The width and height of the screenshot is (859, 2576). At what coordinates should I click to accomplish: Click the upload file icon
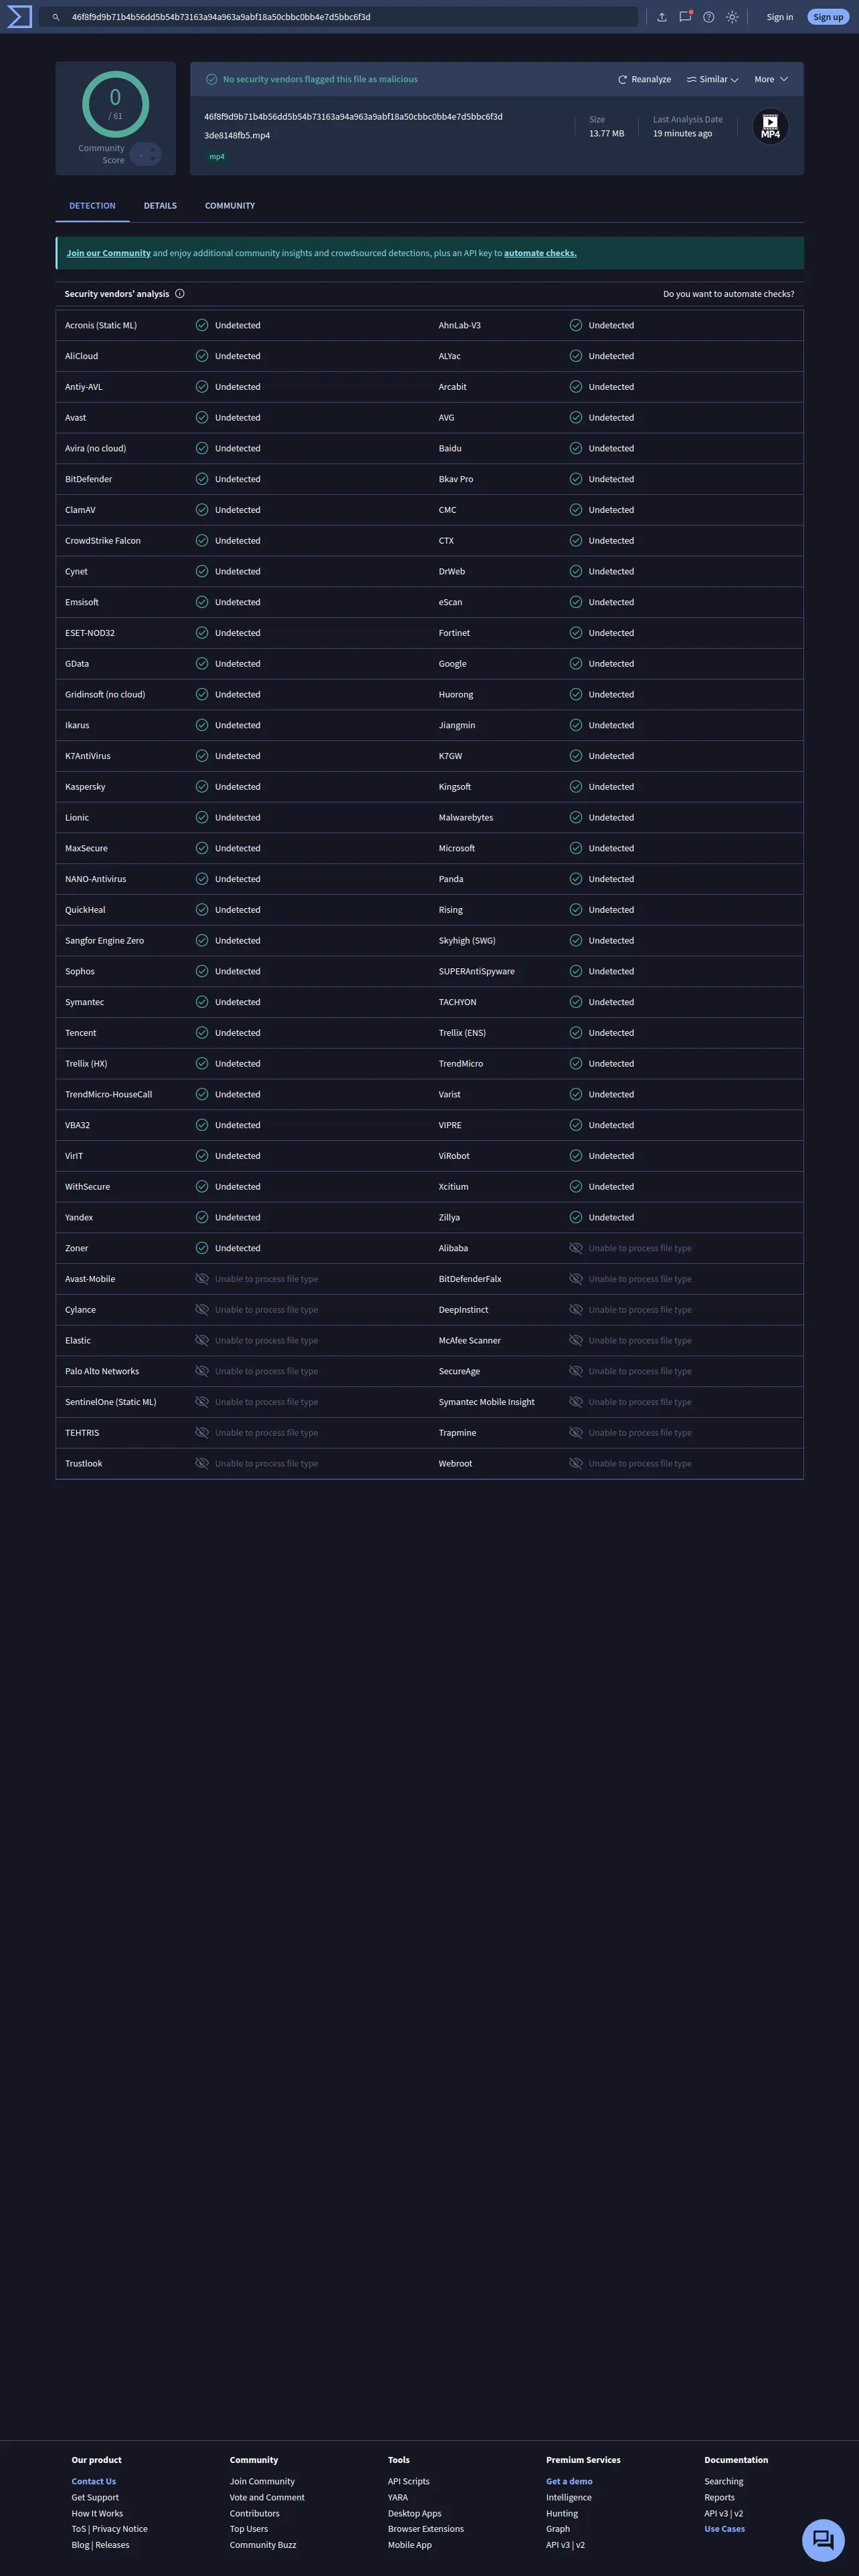pyautogui.click(x=661, y=17)
